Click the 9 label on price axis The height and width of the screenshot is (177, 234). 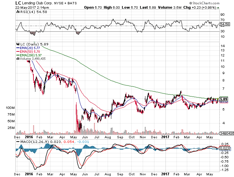tap(223, 73)
